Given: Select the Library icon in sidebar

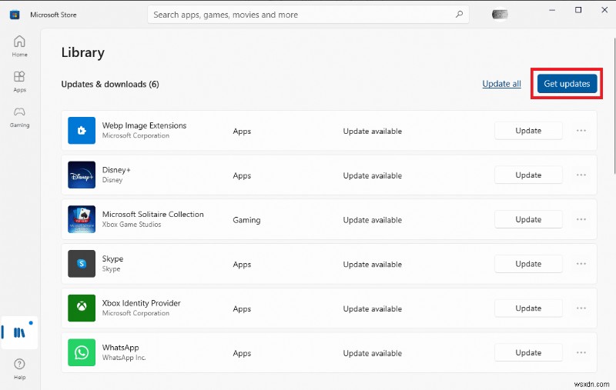Looking at the screenshot, I should 19,332.
